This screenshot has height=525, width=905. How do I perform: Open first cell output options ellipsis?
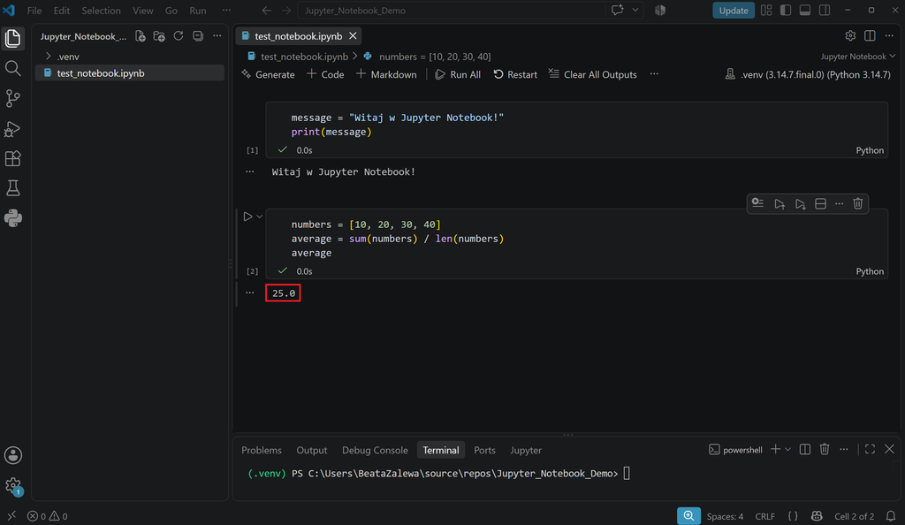tap(249, 171)
